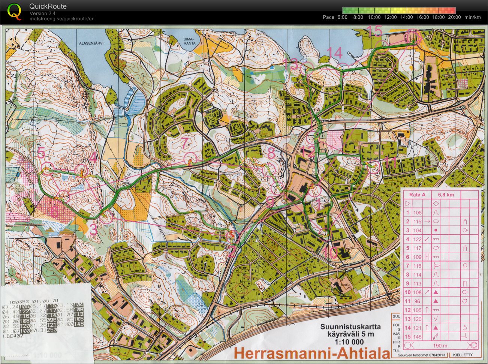Select control code 116 in row 7
This screenshot has height=364, width=488.
coord(417,266)
